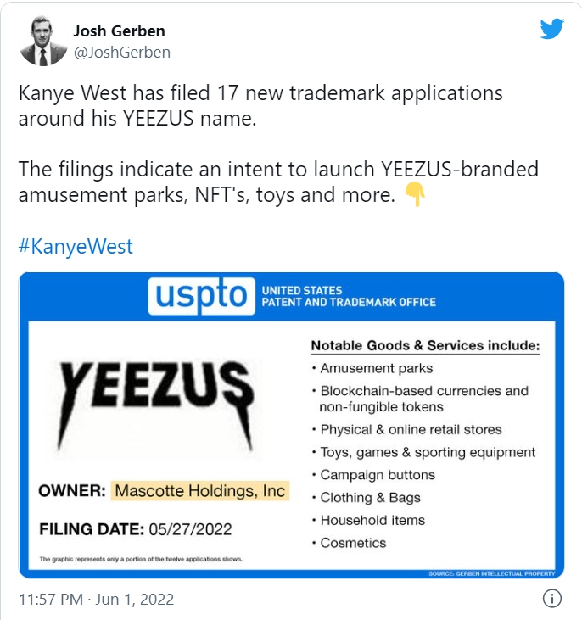
Task: Click the Cosmetics list item
Action: pyautogui.click(x=353, y=543)
